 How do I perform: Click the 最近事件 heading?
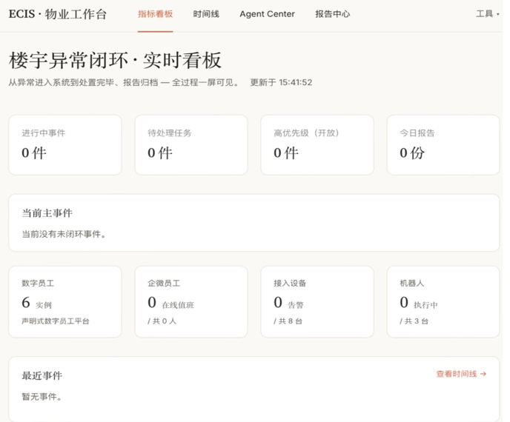click(x=42, y=376)
